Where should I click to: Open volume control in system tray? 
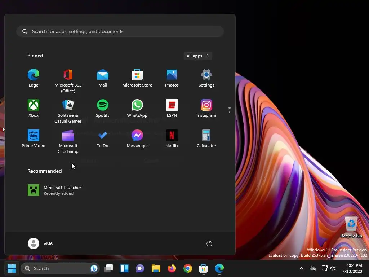333,268
